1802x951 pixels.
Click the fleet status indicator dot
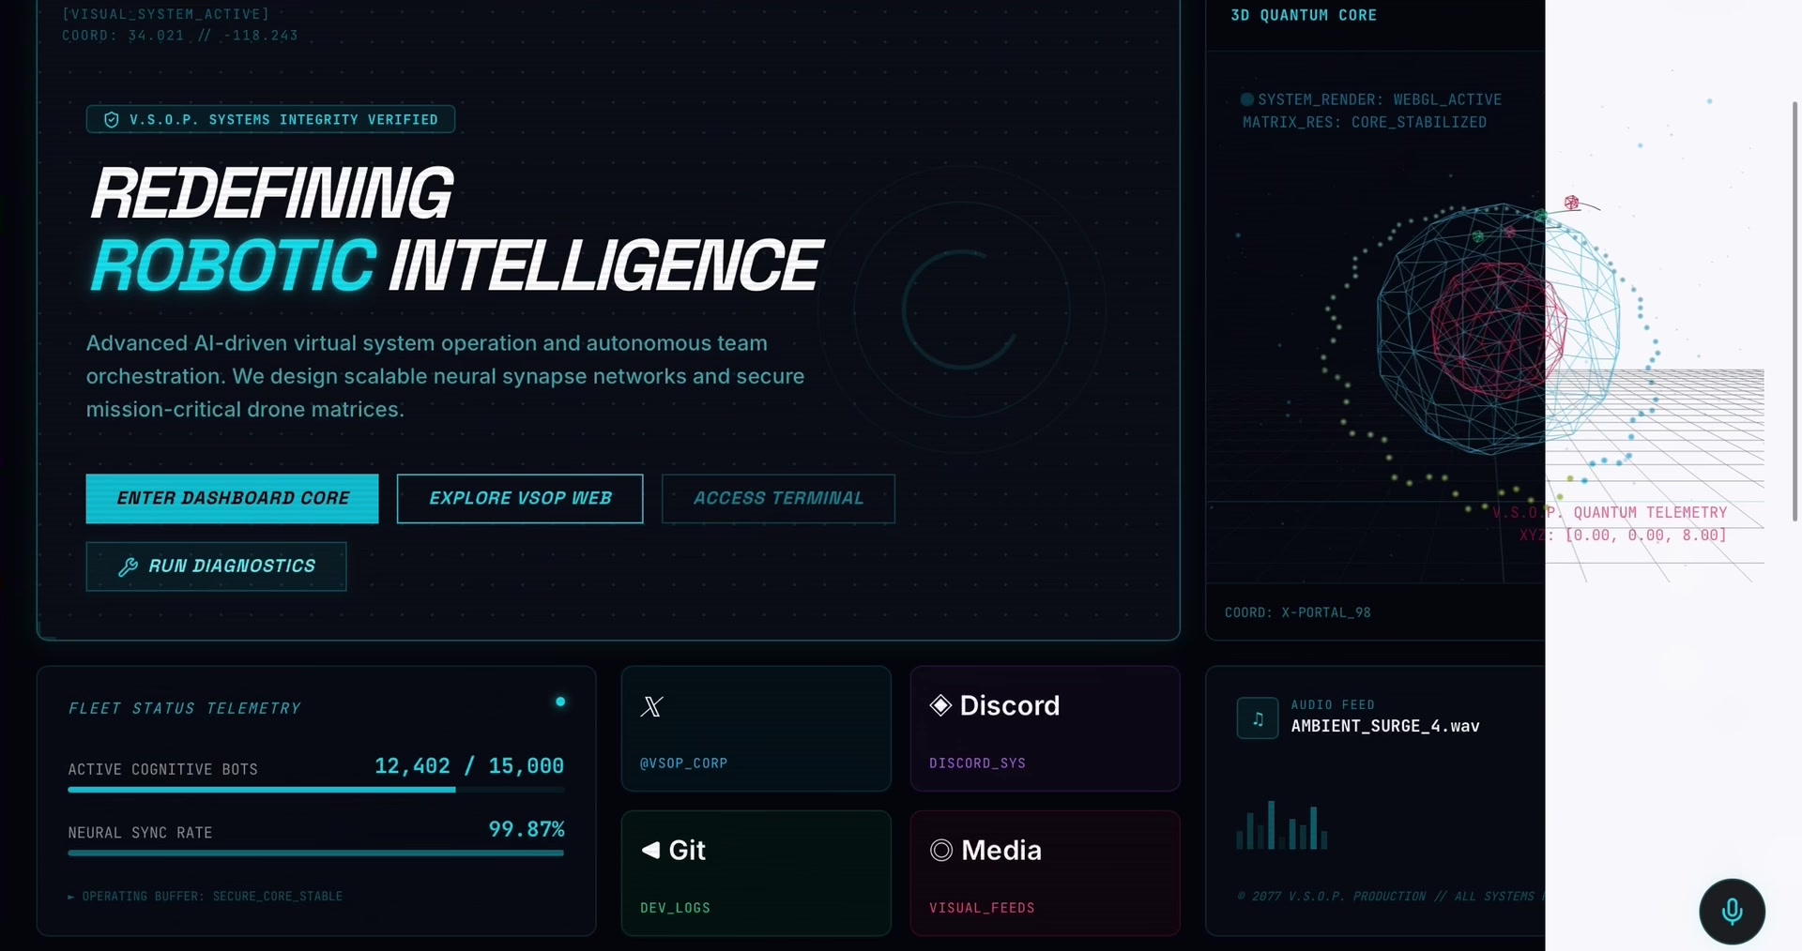560,702
